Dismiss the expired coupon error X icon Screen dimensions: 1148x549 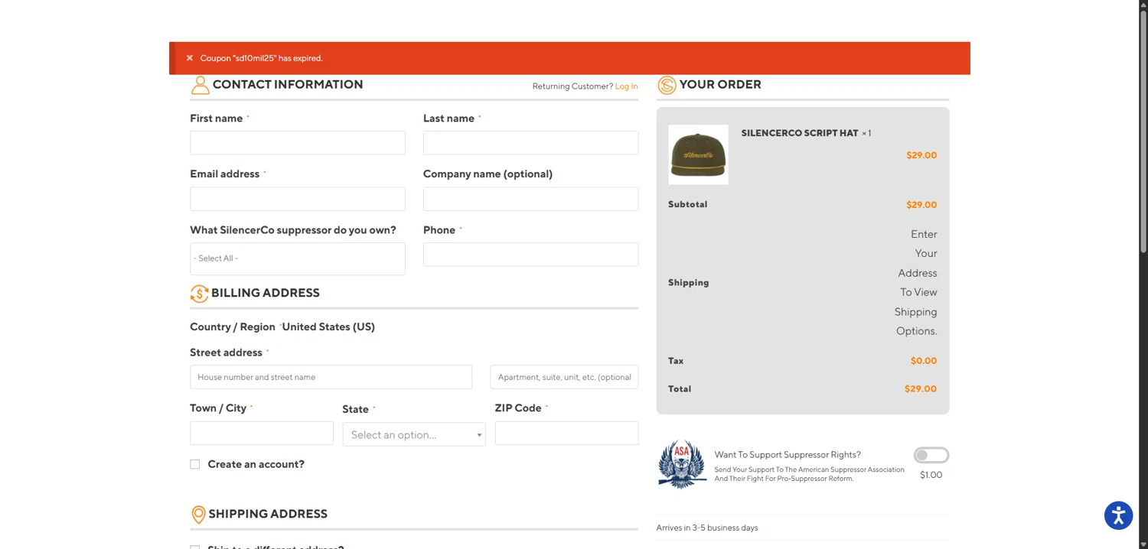click(x=190, y=58)
